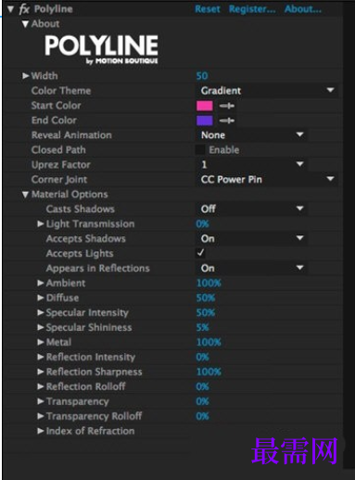
Task: Collapse the Material Options group
Action: (25, 195)
